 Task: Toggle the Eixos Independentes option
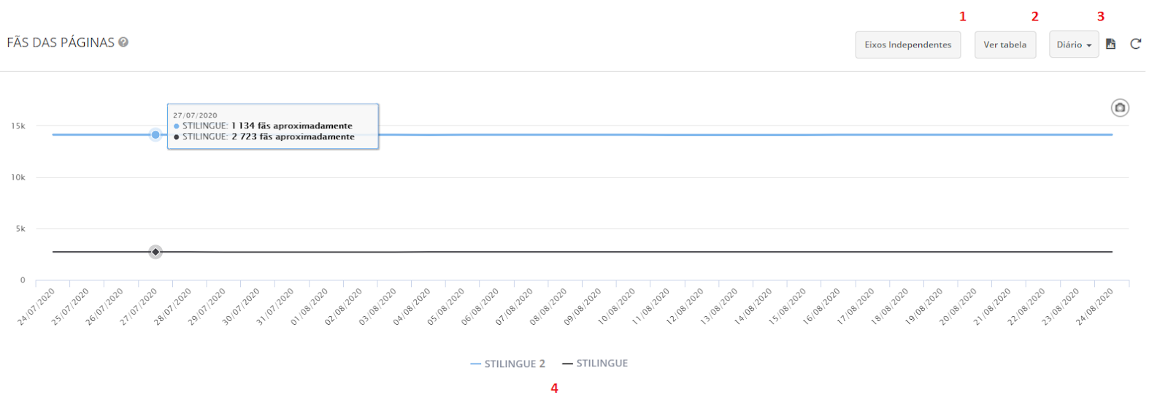tap(907, 45)
